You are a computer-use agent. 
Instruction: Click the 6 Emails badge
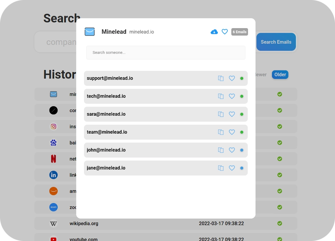pos(240,32)
